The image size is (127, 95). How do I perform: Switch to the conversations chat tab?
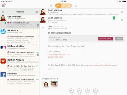pos(63,6)
